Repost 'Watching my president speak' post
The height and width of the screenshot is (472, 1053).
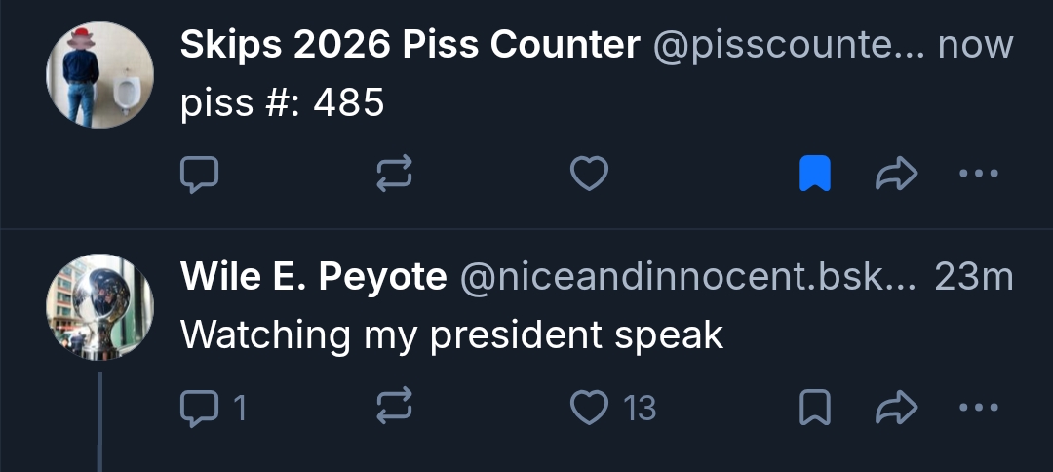(x=394, y=408)
